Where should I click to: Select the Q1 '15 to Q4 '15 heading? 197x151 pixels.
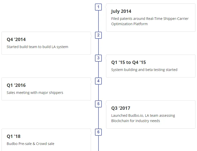pos(128,62)
